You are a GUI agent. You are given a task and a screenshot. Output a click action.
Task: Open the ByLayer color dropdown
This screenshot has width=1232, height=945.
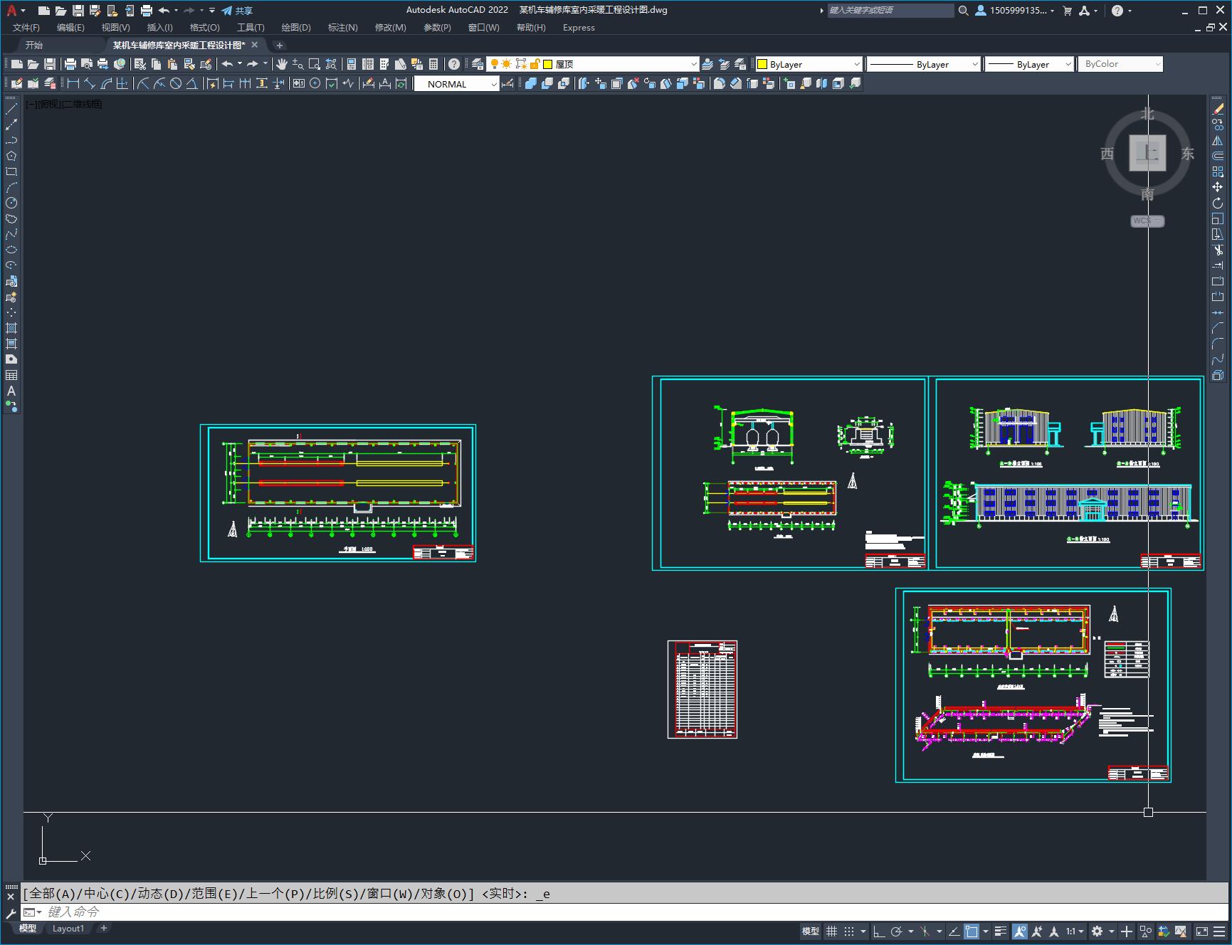pyautogui.click(x=809, y=64)
